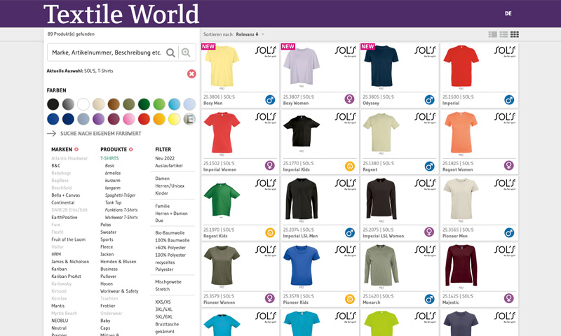Open the advanced search zoom-plus icon

[186, 52]
